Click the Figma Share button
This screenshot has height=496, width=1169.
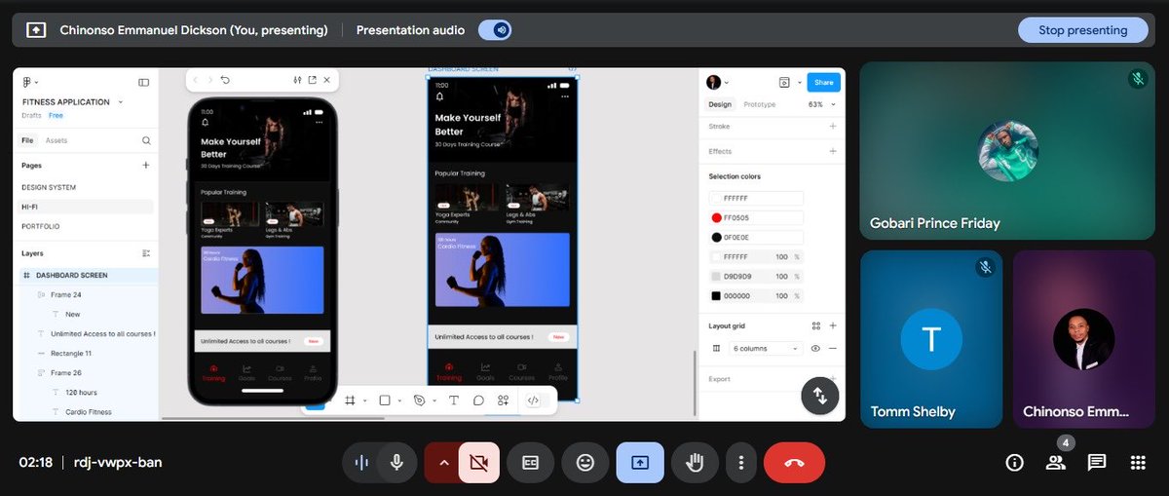click(824, 83)
